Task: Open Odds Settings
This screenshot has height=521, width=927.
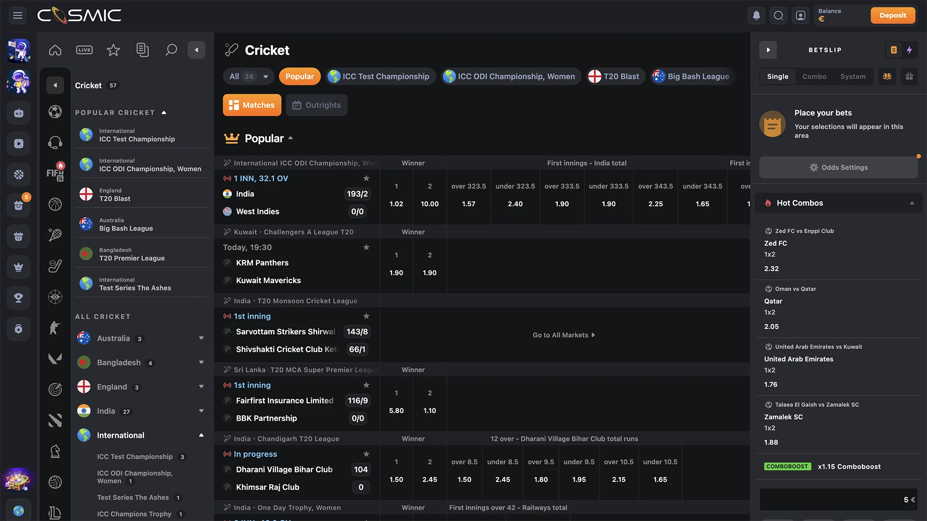Action: (x=839, y=167)
